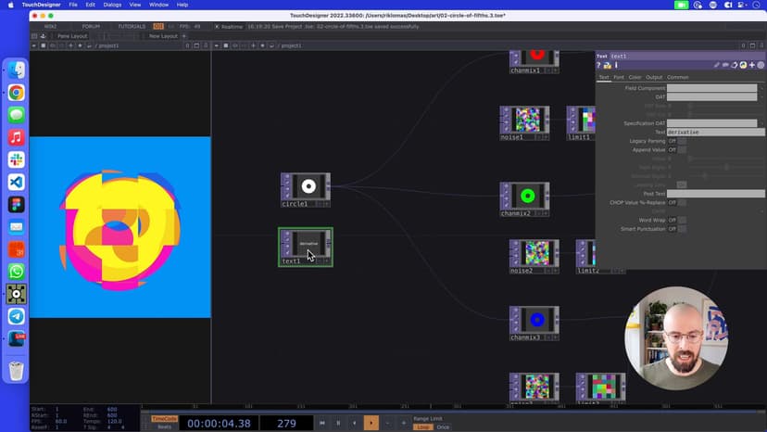Open Visual Studio Code from dock
This screenshot has width=767, height=432.
click(x=17, y=182)
